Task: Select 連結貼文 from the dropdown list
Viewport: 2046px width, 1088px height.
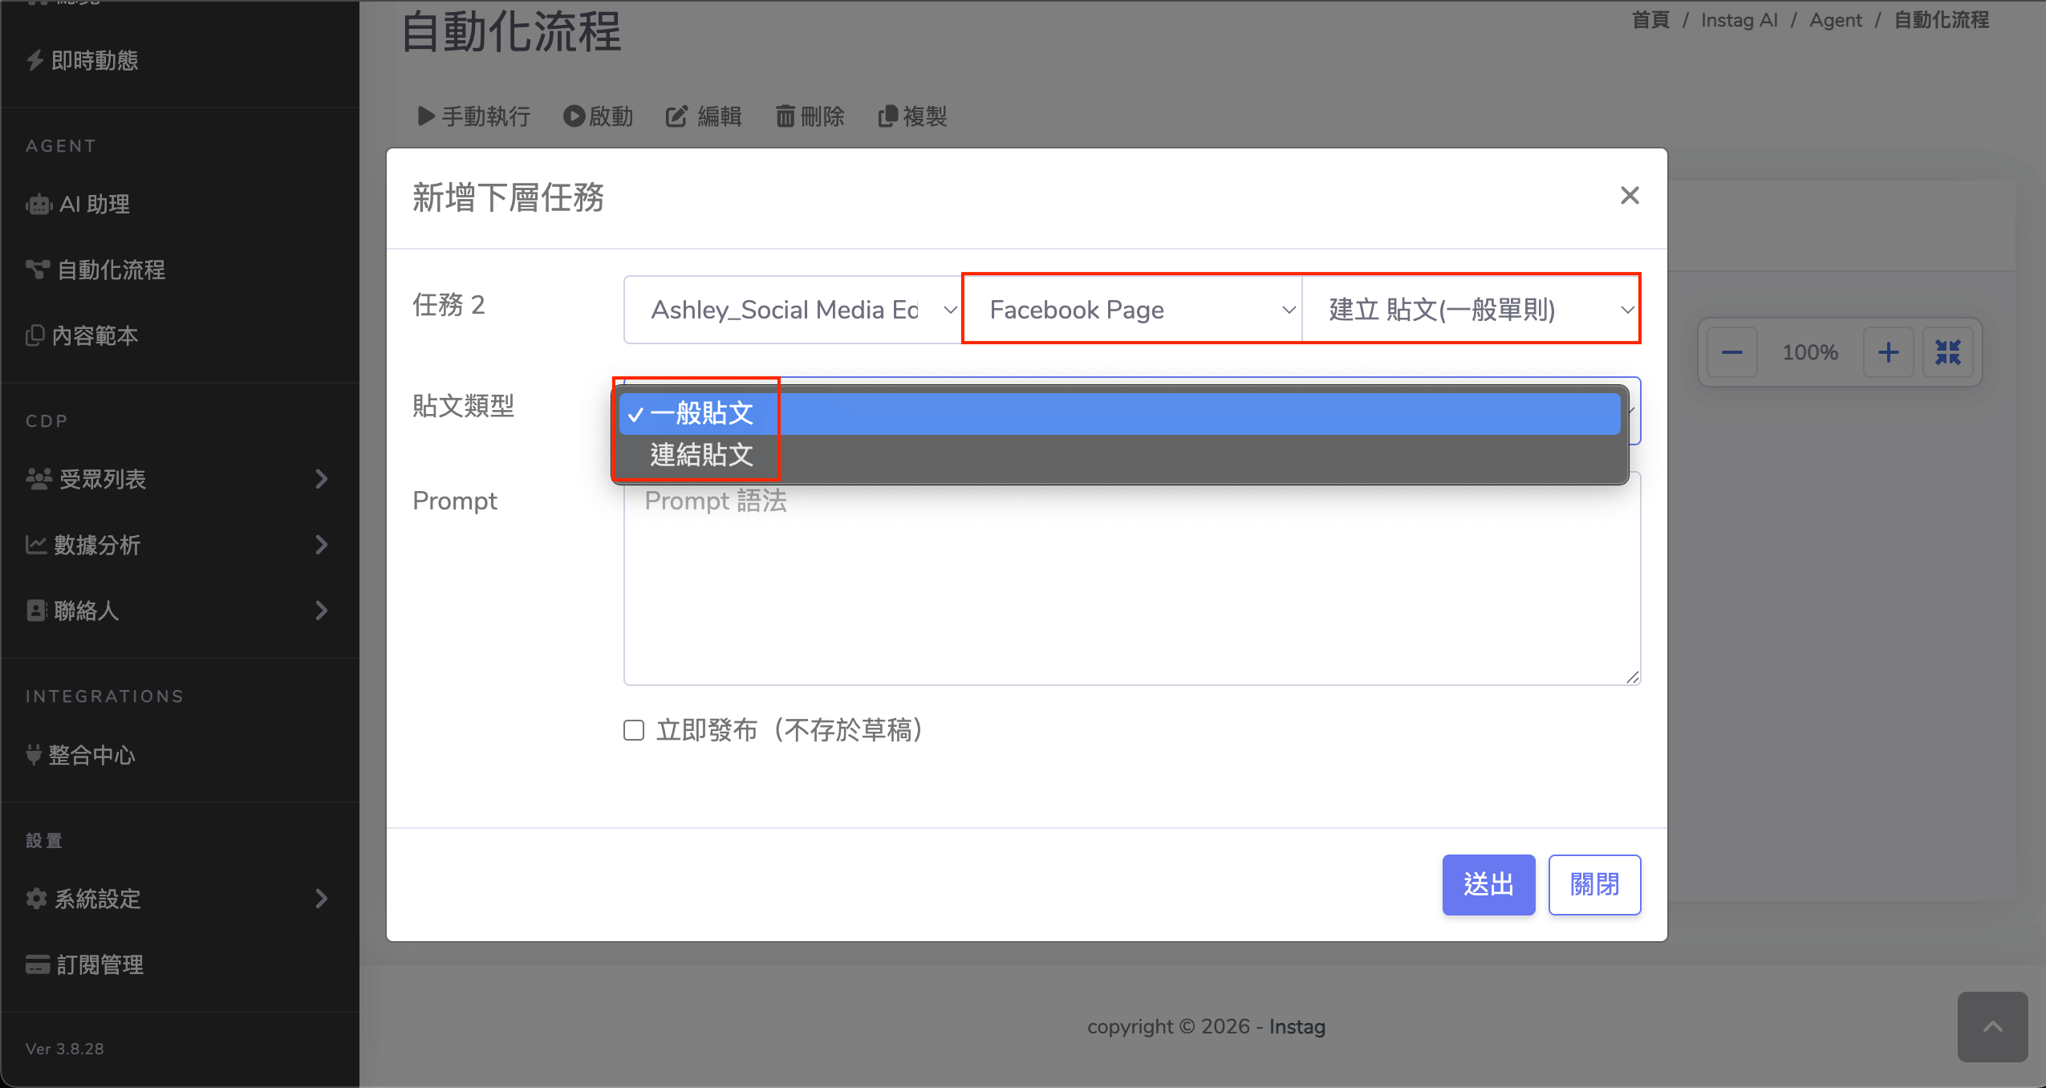Action: pos(702,456)
